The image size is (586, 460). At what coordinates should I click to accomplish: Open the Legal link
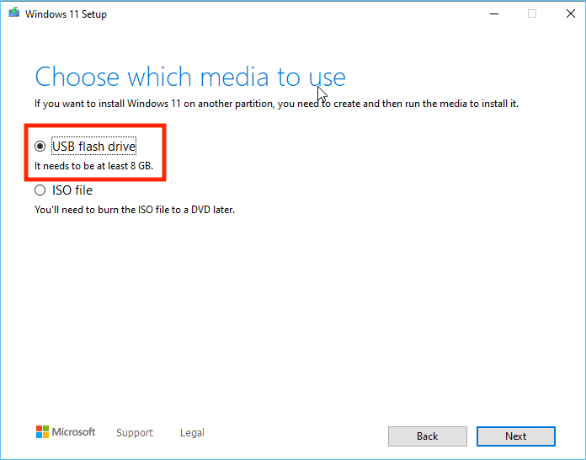192,433
